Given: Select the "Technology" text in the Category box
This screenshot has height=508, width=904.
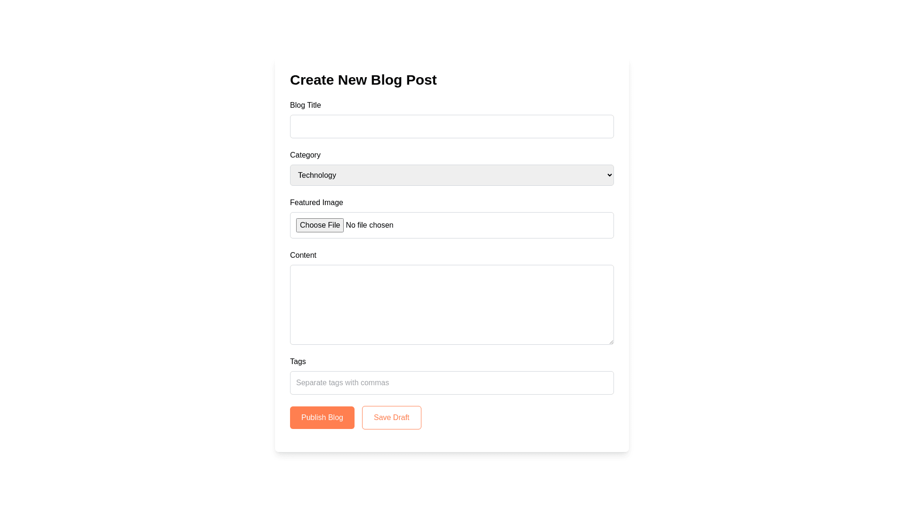Looking at the screenshot, I should coord(317,175).
